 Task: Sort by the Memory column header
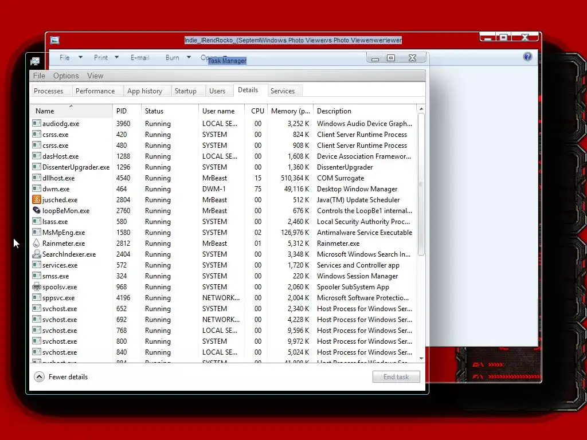coord(290,111)
